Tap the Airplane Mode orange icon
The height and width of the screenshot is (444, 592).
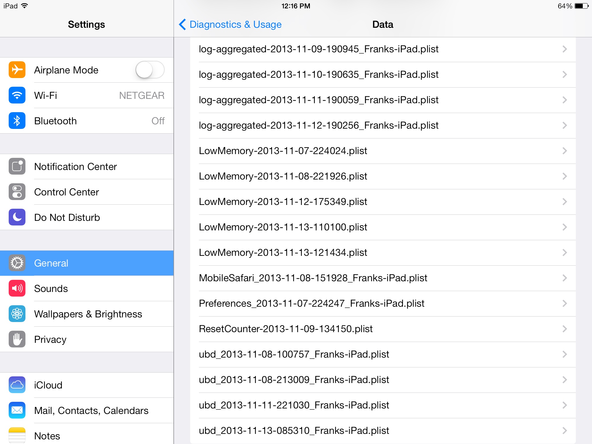17,70
